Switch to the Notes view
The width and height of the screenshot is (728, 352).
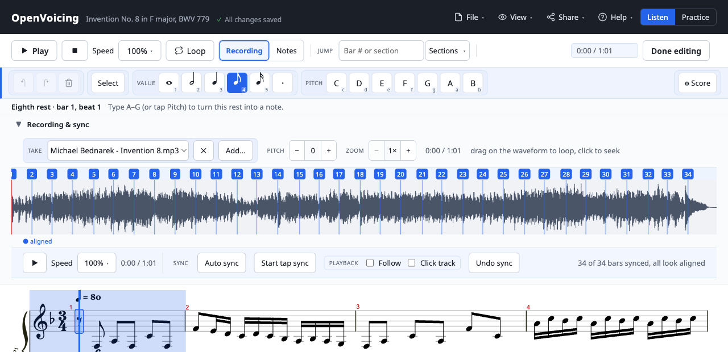point(287,51)
